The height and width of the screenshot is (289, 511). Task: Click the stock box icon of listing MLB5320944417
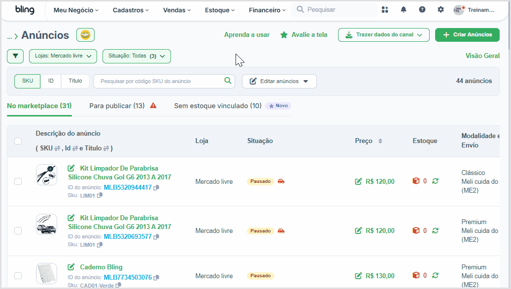tap(416, 181)
